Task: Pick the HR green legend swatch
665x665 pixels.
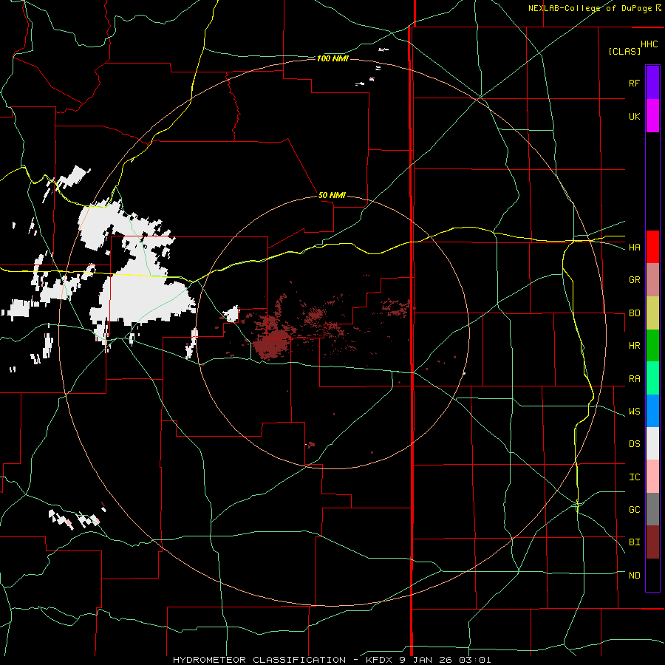Action: tap(652, 346)
